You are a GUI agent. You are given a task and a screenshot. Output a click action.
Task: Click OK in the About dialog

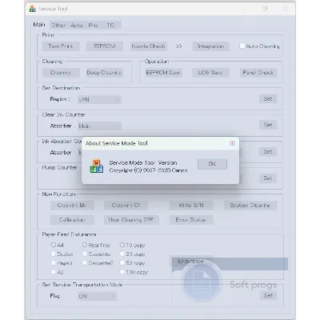pyautogui.click(x=212, y=164)
